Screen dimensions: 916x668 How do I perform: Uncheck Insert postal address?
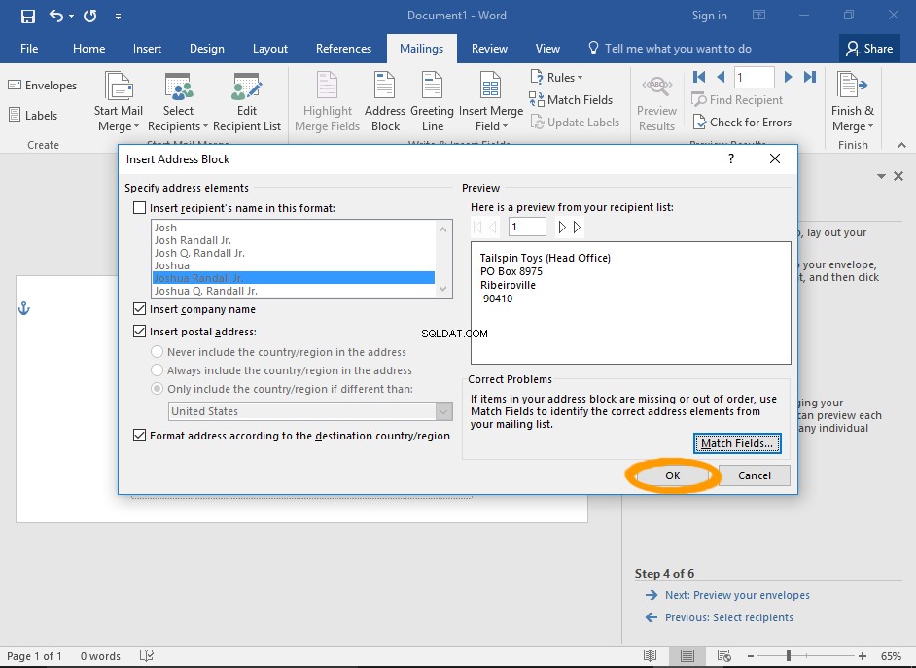coord(140,331)
